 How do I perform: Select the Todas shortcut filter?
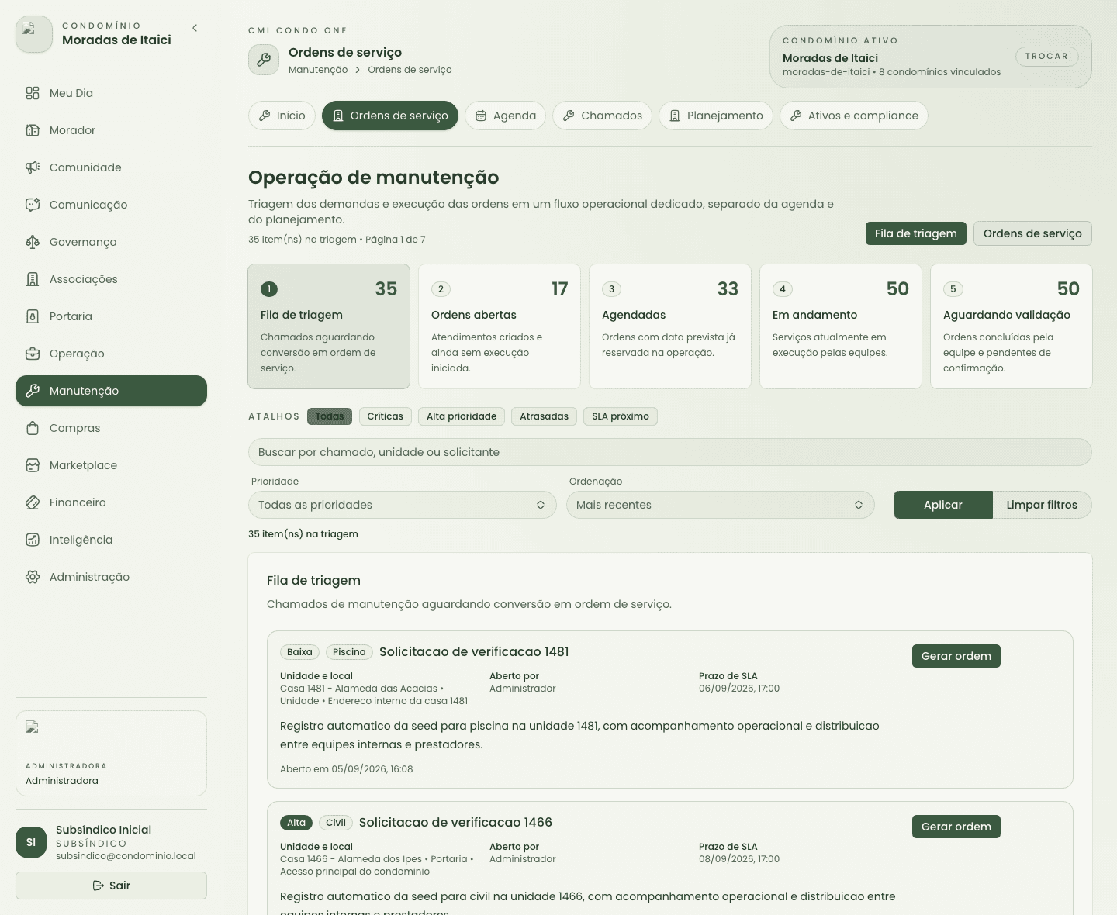pos(330,416)
